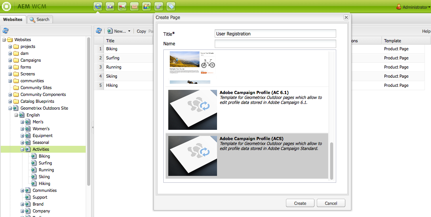Select Biking under Activities in tree
The height and width of the screenshot is (217, 431).
pyautogui.click(x=44, y=156)
